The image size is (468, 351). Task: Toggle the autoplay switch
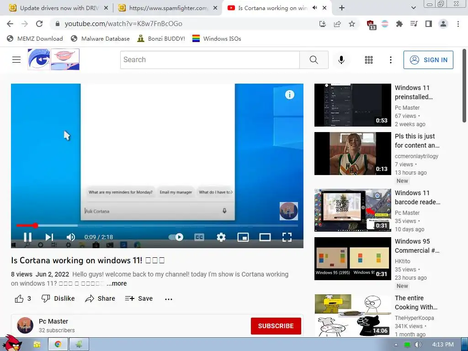coord(176,237)
